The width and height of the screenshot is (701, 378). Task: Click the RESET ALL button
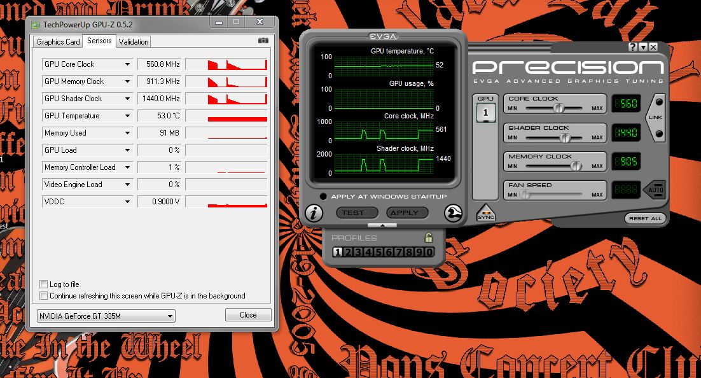pyautogui.click(x=644, y=218)
